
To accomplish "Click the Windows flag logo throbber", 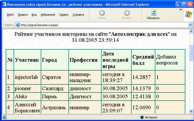I will (189, 14).
